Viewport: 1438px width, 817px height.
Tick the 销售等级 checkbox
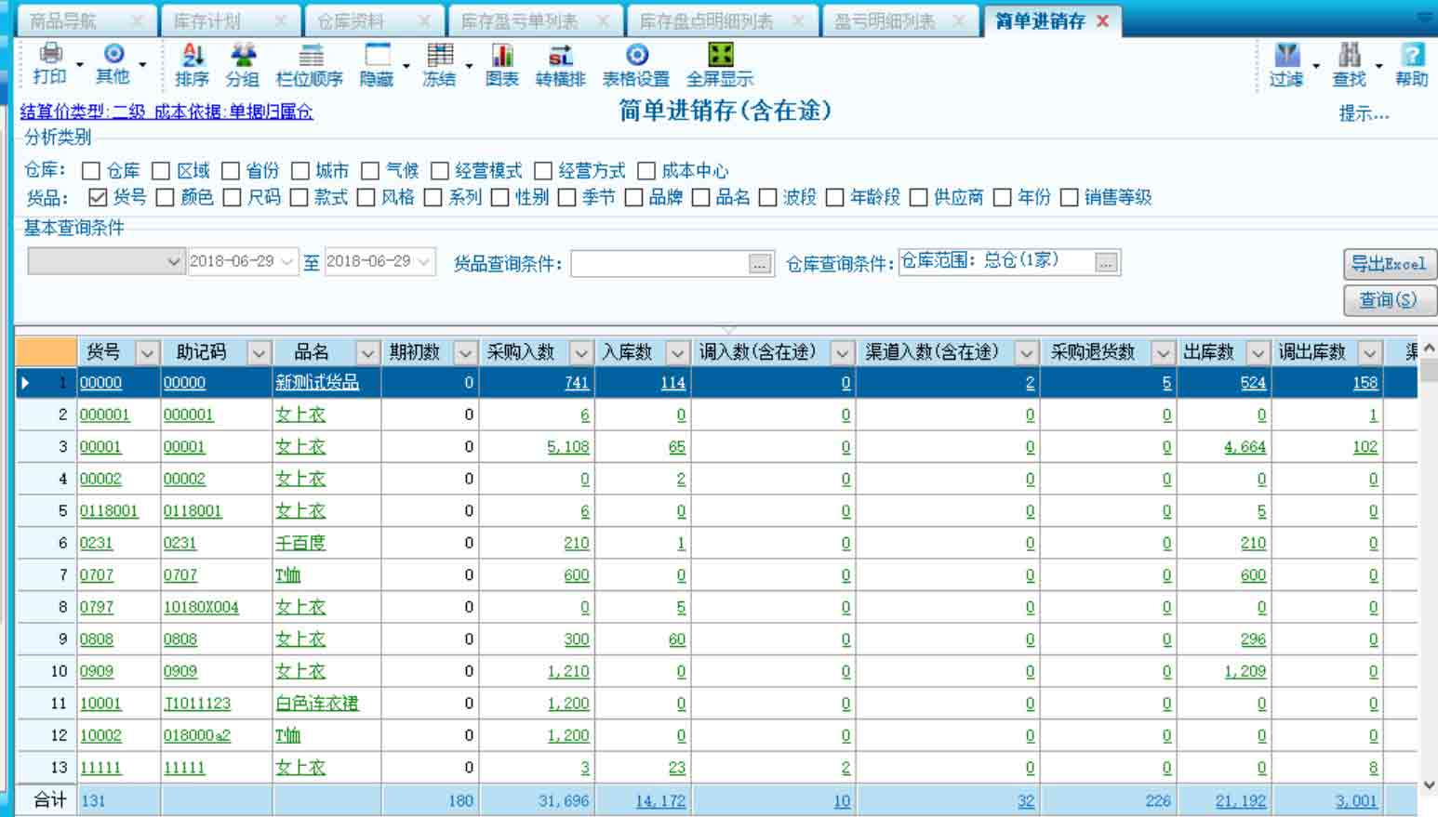click(1070, 197)
